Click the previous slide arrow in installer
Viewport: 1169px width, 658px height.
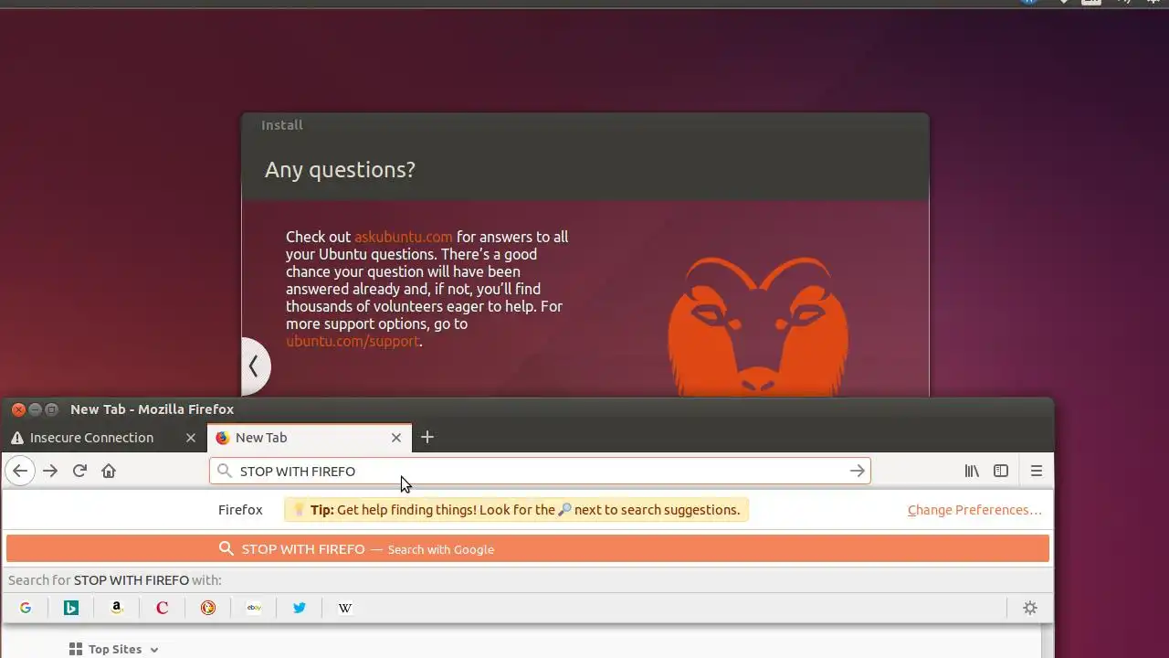pyautogui.click(x=255, y=366)
